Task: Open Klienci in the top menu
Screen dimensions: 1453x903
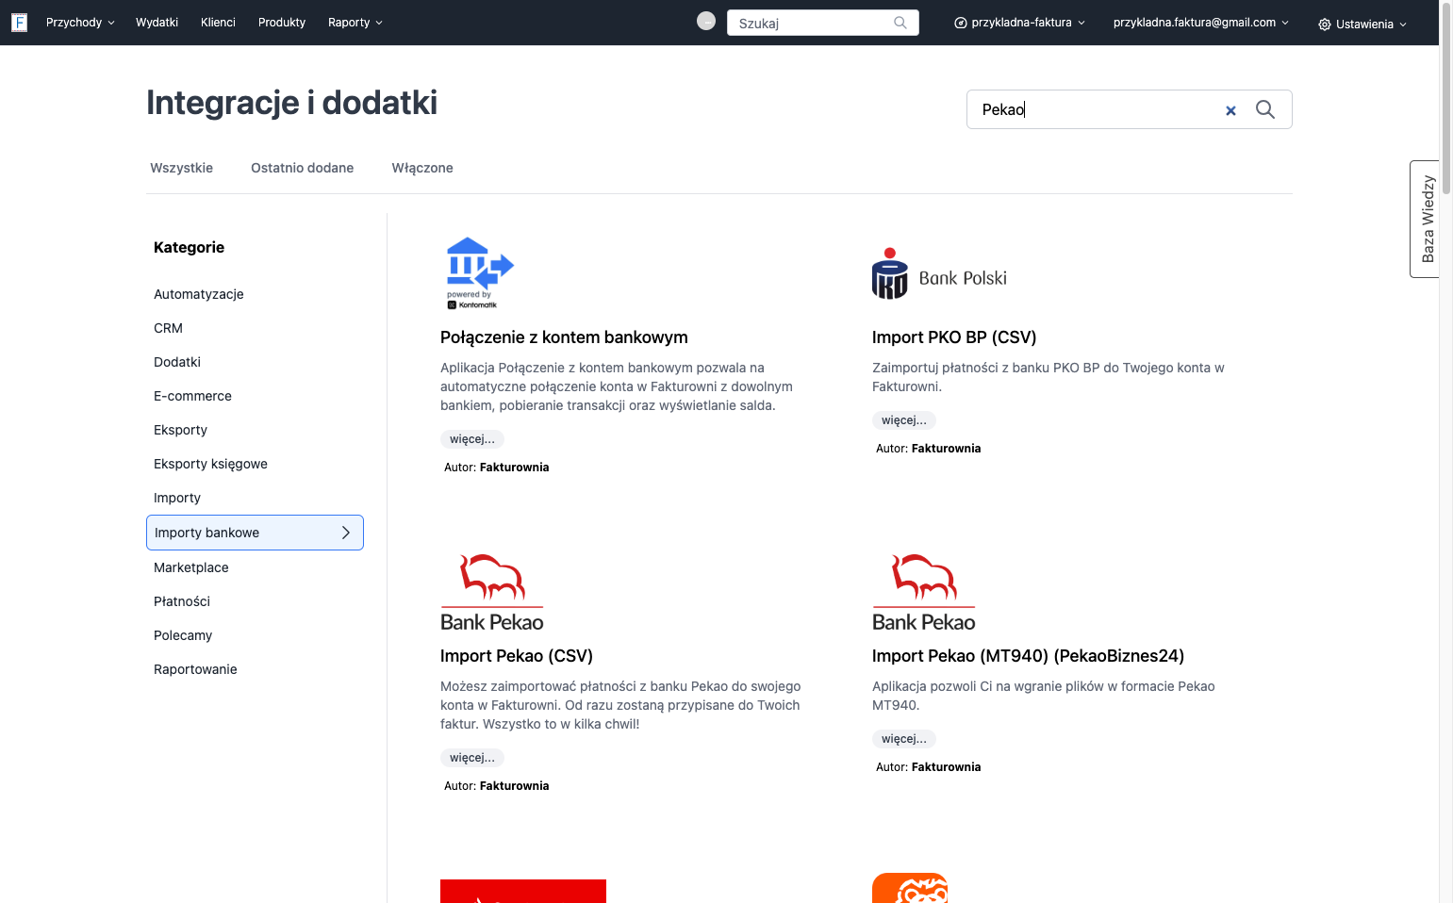Action: click(x=218, y=23)
